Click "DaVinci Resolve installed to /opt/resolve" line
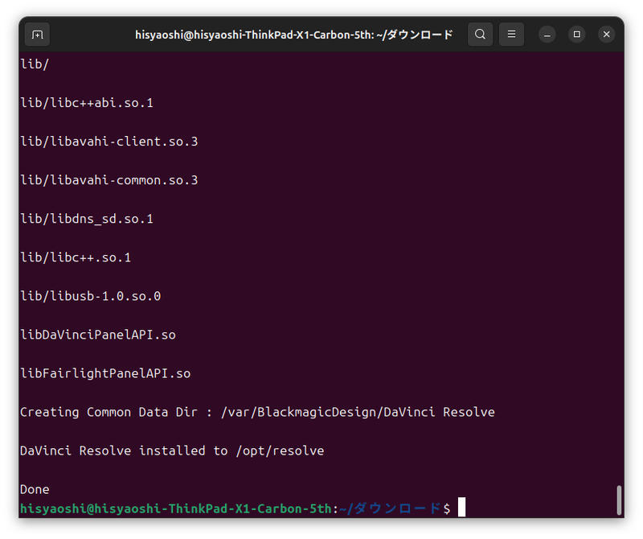 click(x=172, y=451)
